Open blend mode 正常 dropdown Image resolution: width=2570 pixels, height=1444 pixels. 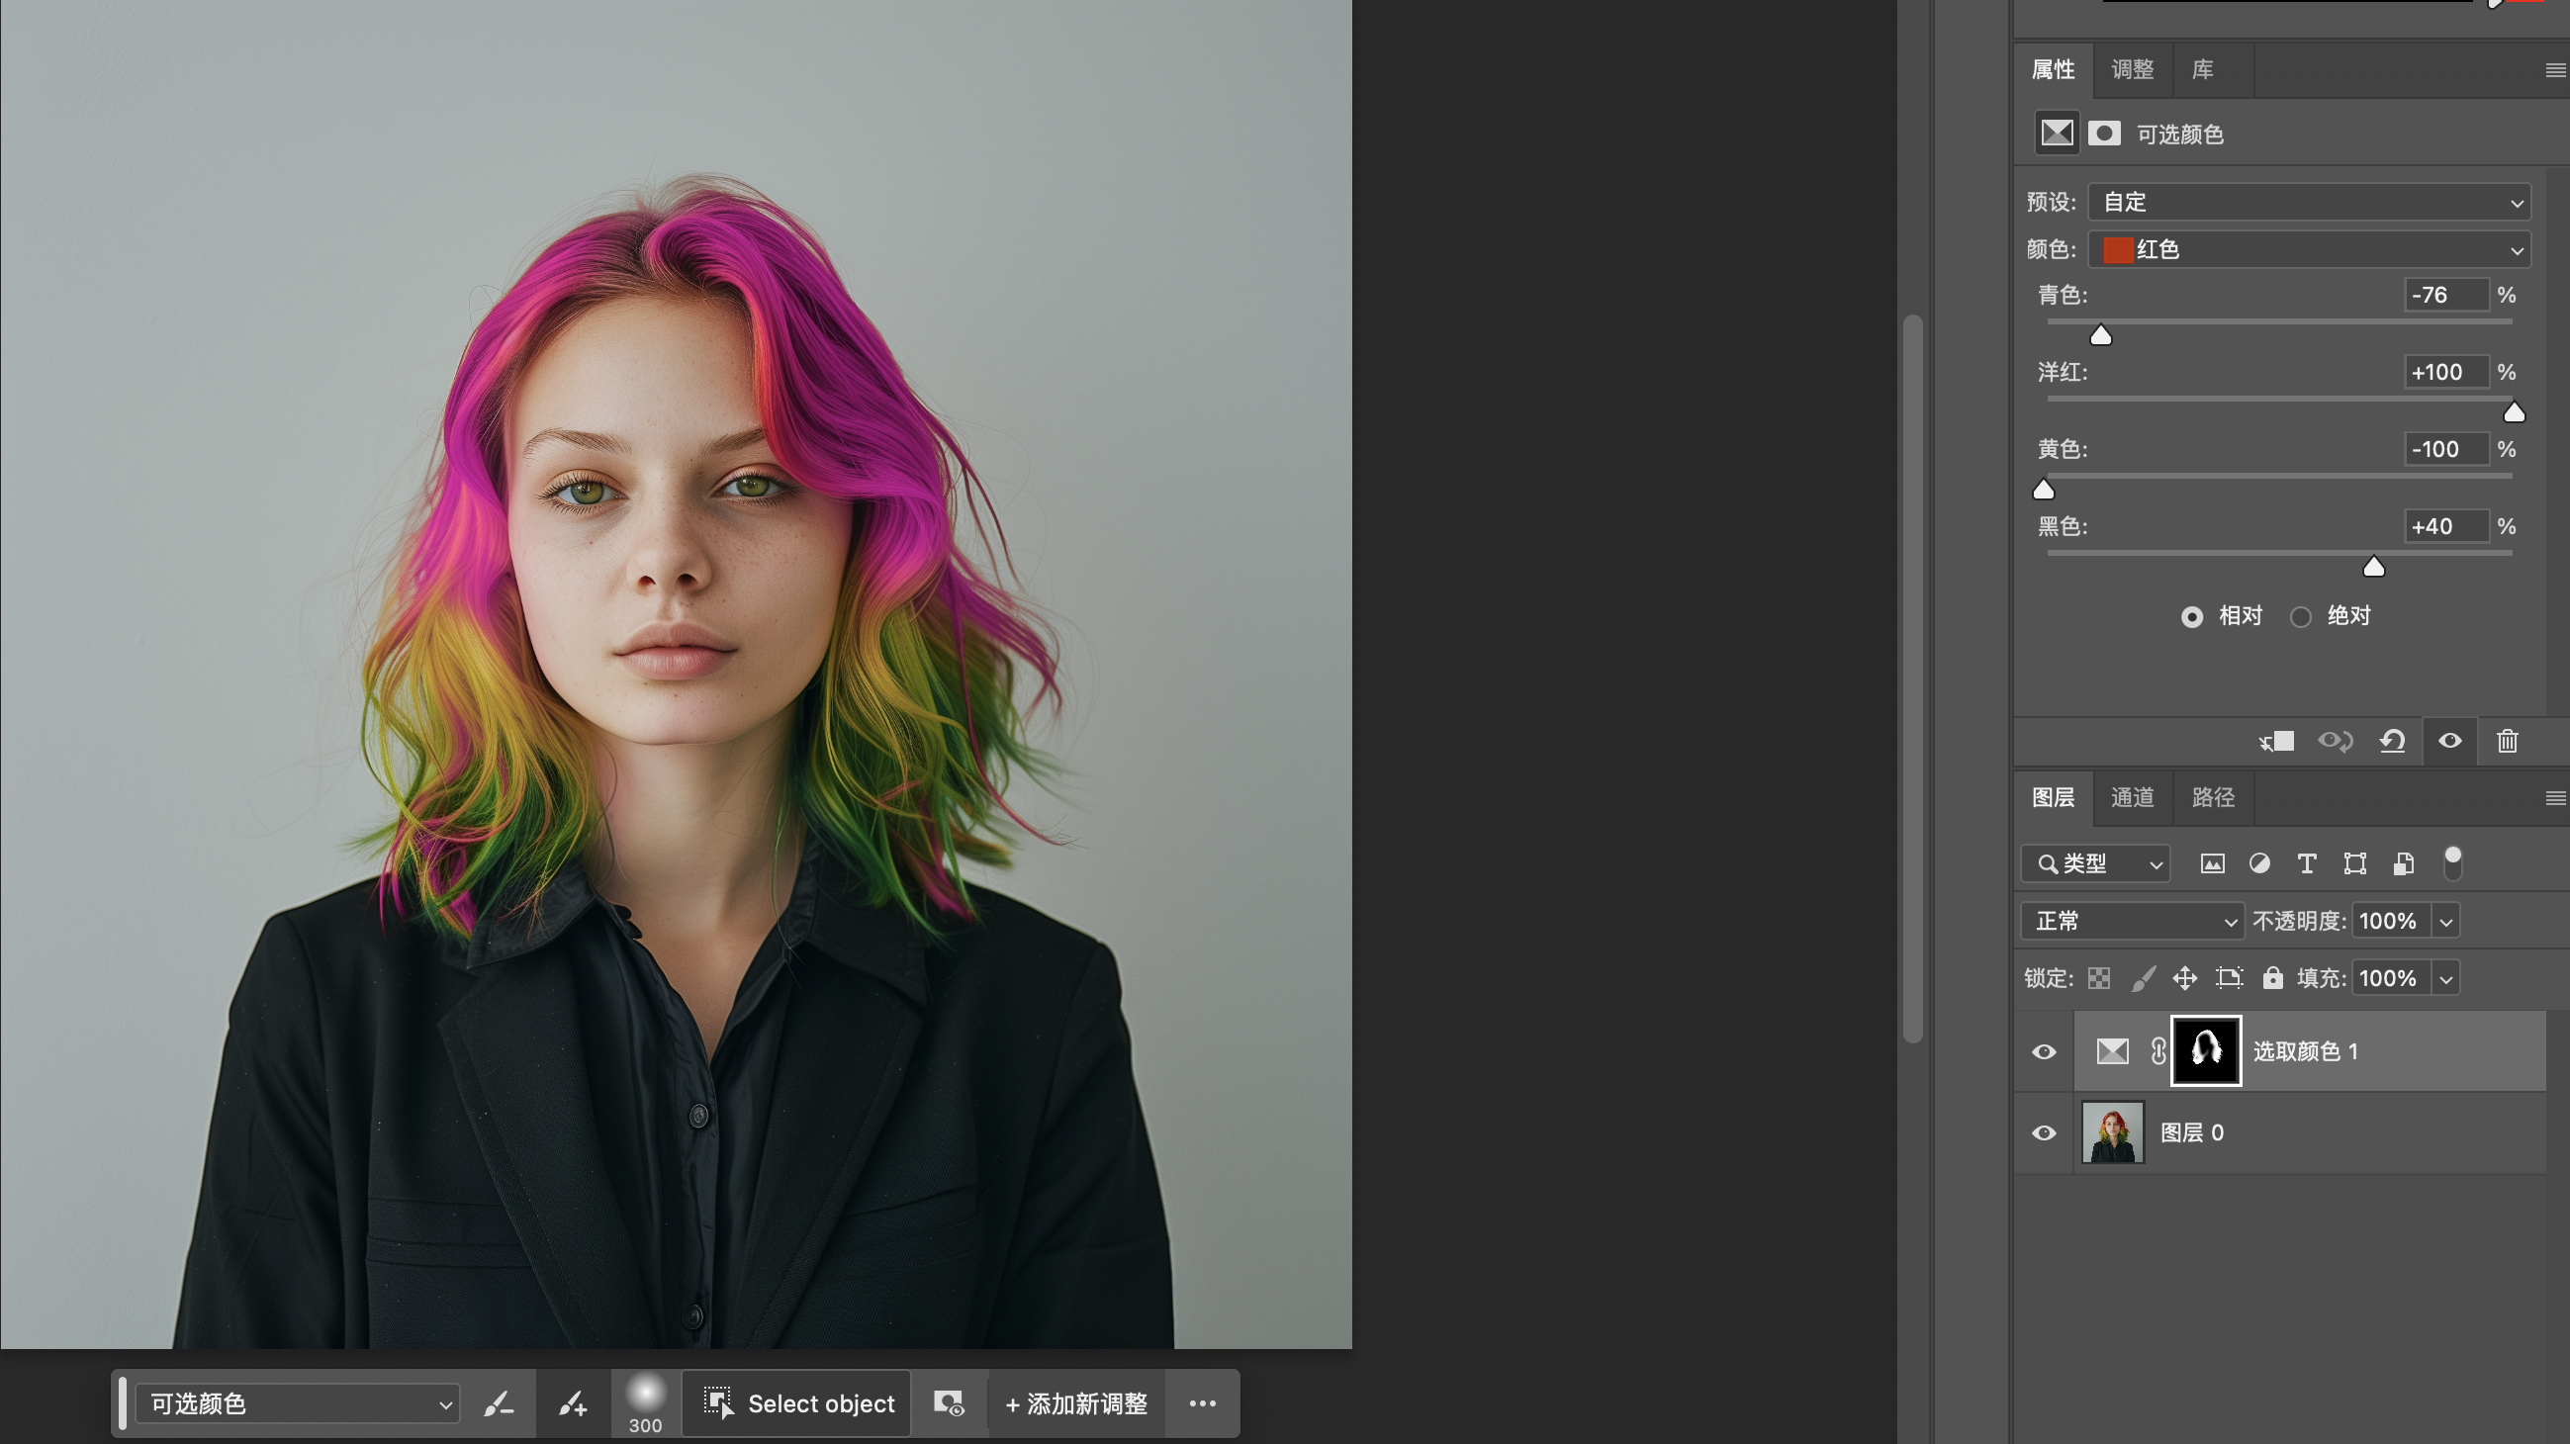2132,922
